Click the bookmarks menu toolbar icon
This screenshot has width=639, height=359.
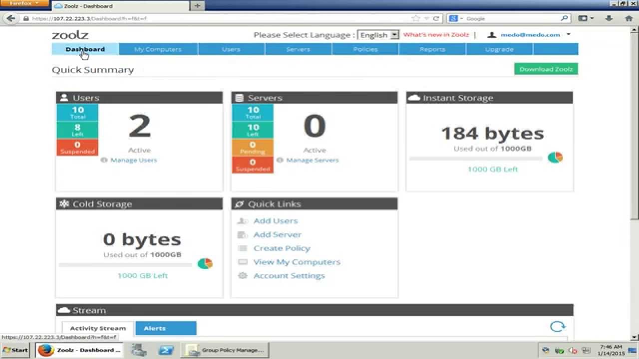[585, 18]
